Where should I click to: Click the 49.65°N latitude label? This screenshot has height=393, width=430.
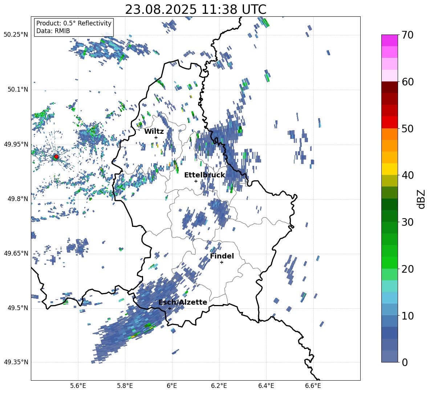(x=16, y=253)
